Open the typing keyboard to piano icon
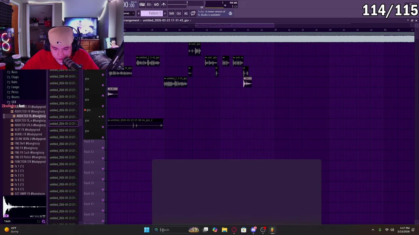Screen dimensions: 419x235 142,4
